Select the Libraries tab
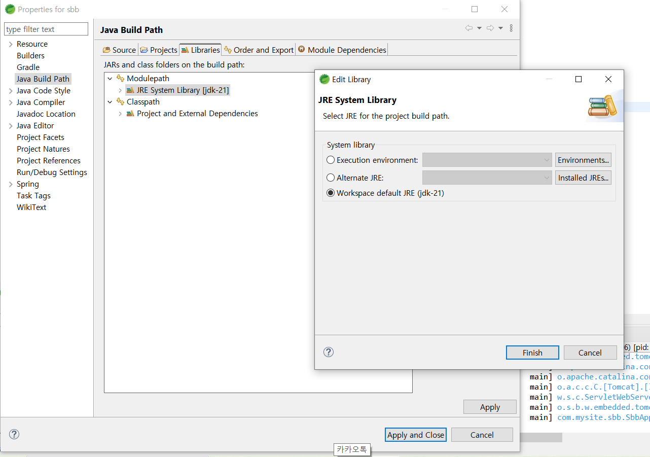 tap(200, 50)
